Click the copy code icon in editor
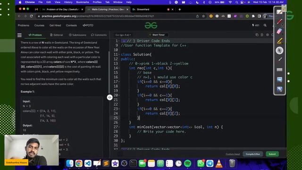This screenshot has height=170, width=302. tap(257, 35)
